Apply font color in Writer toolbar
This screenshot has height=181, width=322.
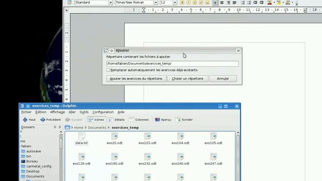pyautogui.click(x=270, y=3)
